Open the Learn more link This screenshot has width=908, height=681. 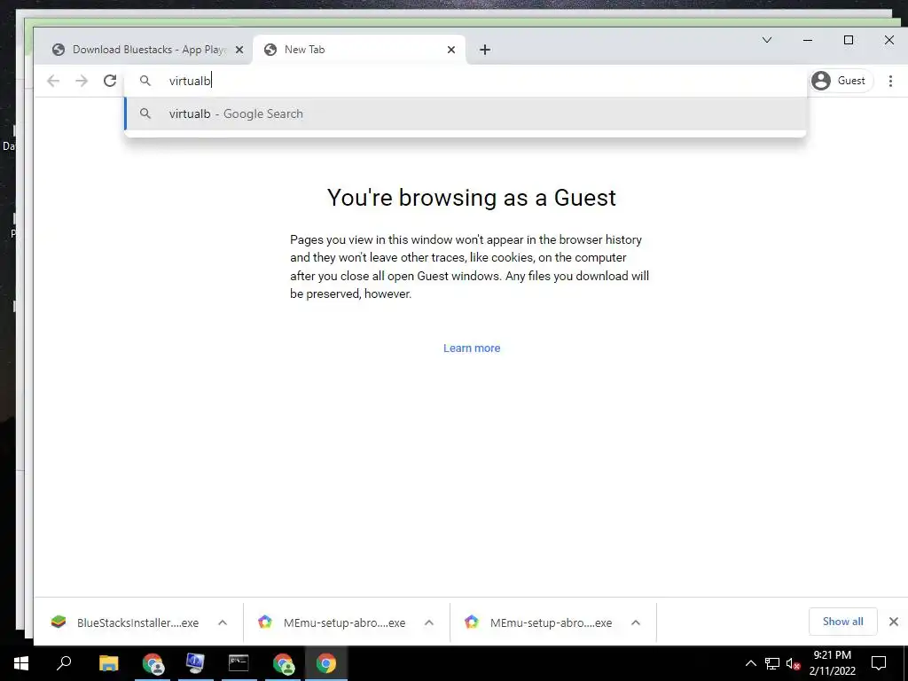[x=472, y=348]
